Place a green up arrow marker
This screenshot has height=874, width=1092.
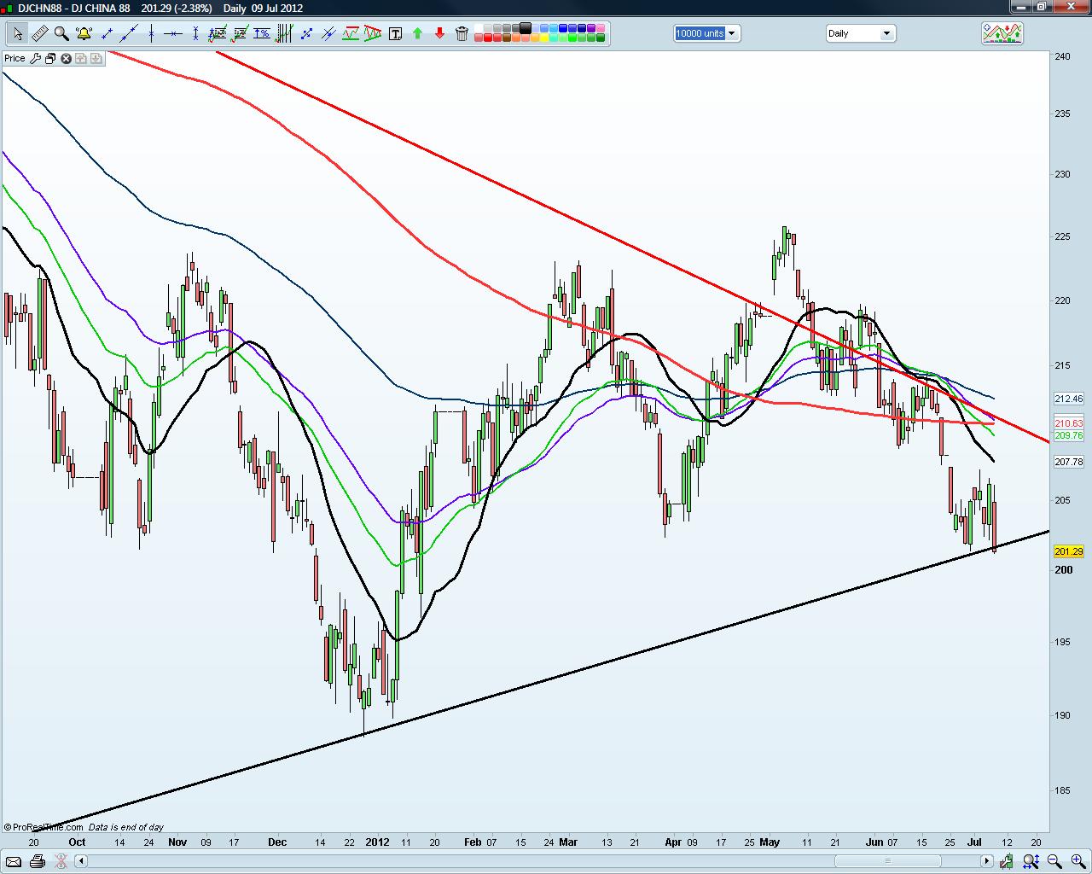point(417,33)
